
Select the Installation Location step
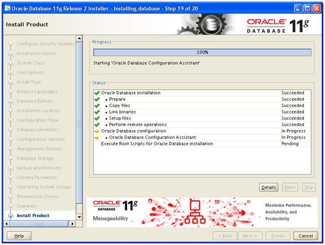click(x=38, y=111)
